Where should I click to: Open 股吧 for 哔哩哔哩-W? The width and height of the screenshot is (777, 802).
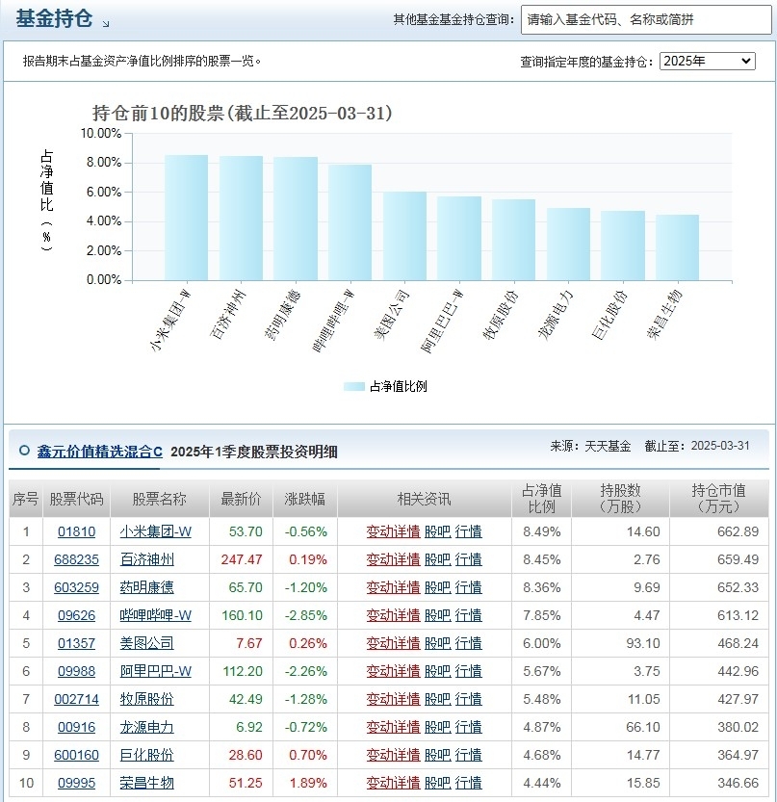pyautogui.click(x=438, y=616)
